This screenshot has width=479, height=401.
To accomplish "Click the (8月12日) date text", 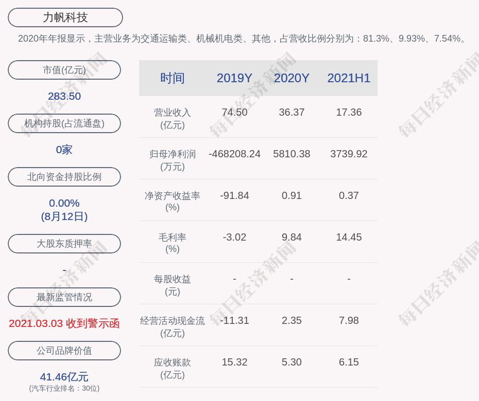I will pos(64,216).
